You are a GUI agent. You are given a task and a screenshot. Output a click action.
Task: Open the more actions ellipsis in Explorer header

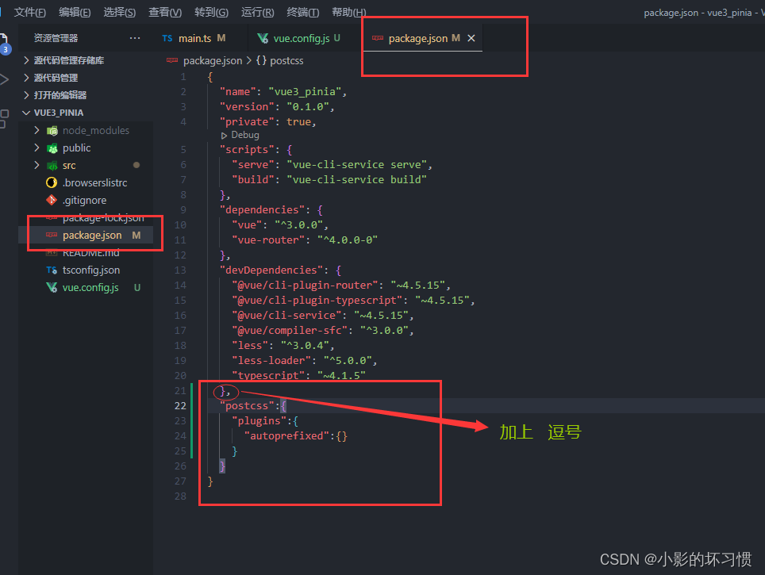[x=134, y=37]
